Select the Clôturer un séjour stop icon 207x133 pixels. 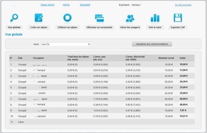pos(67,18)
